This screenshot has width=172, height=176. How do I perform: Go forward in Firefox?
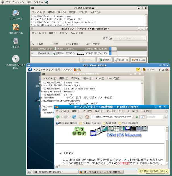(x=66, y=117)
